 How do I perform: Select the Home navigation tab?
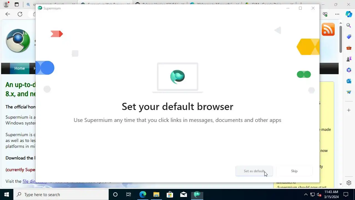[19, 68]
